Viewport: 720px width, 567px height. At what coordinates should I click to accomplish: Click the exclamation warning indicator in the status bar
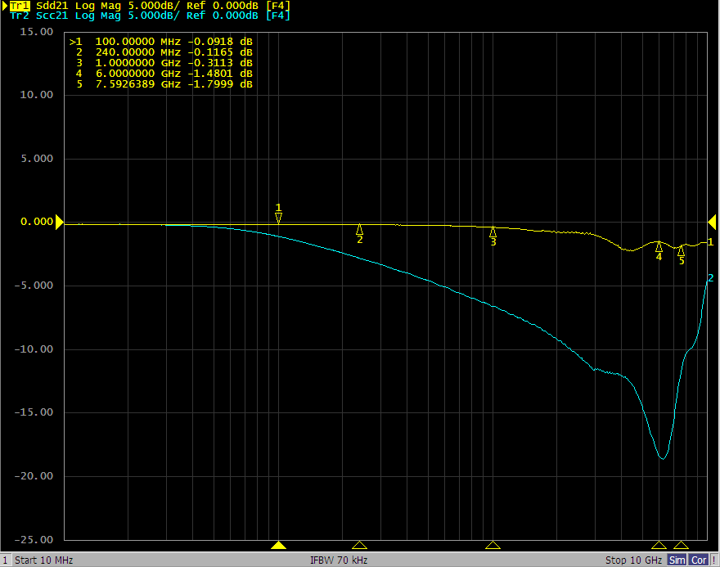(714, 560)
